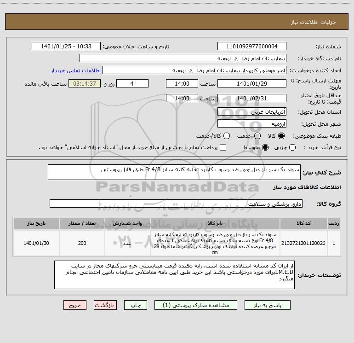The image size is (354, 343).
Task: Click the response deadline date 1401/01/29
Action: pos(252,83)
